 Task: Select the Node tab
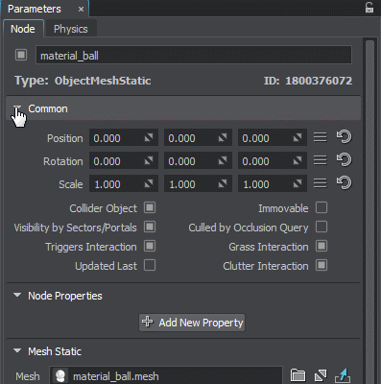[23, 29]
